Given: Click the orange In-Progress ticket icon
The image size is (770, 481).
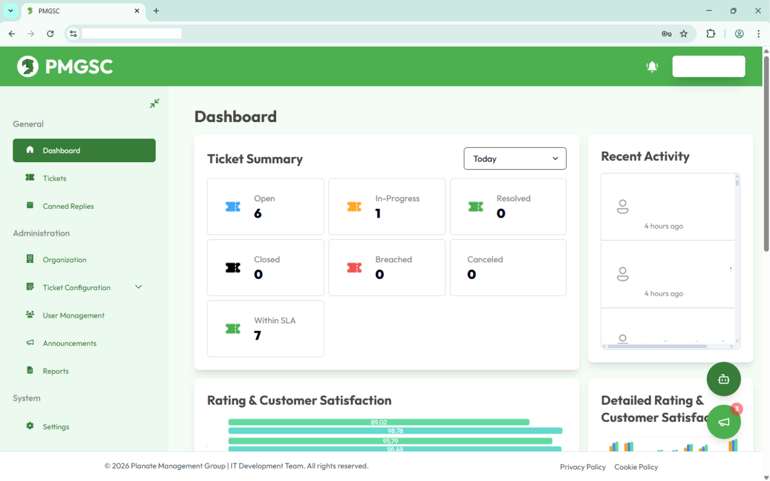Looking at the screenshot, I should (354, 207).
